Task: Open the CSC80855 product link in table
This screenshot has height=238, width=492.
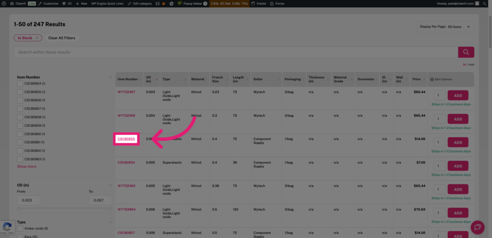Action: [126, 139]
